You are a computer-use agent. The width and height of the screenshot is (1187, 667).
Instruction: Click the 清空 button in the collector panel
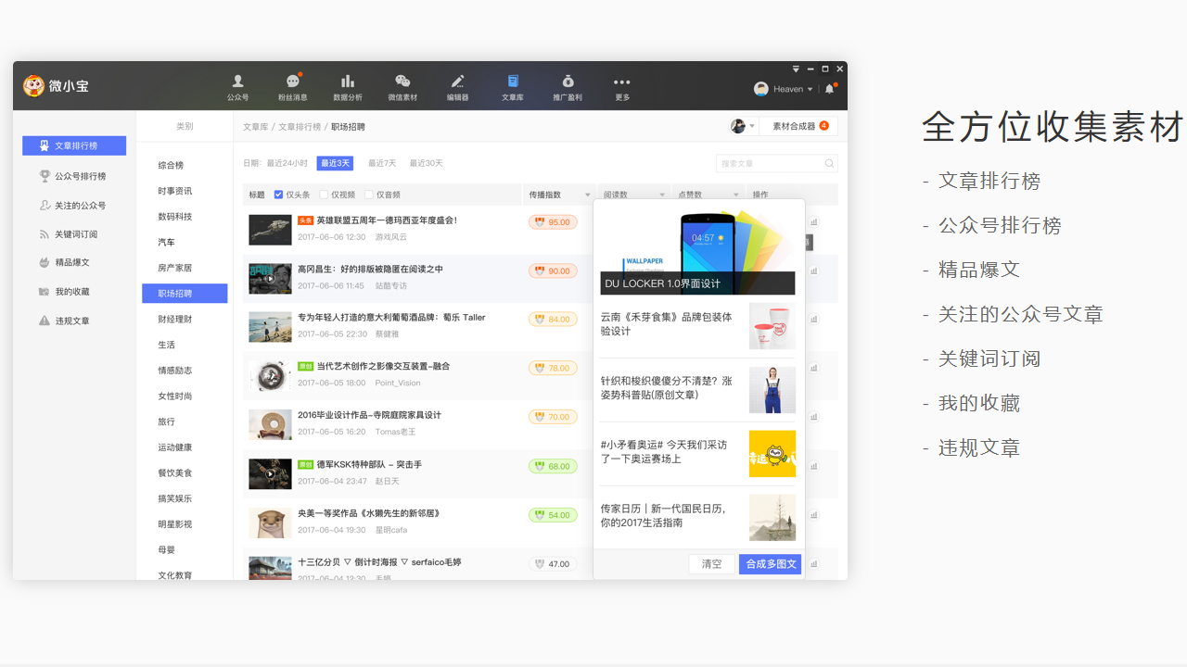(711, 563)
